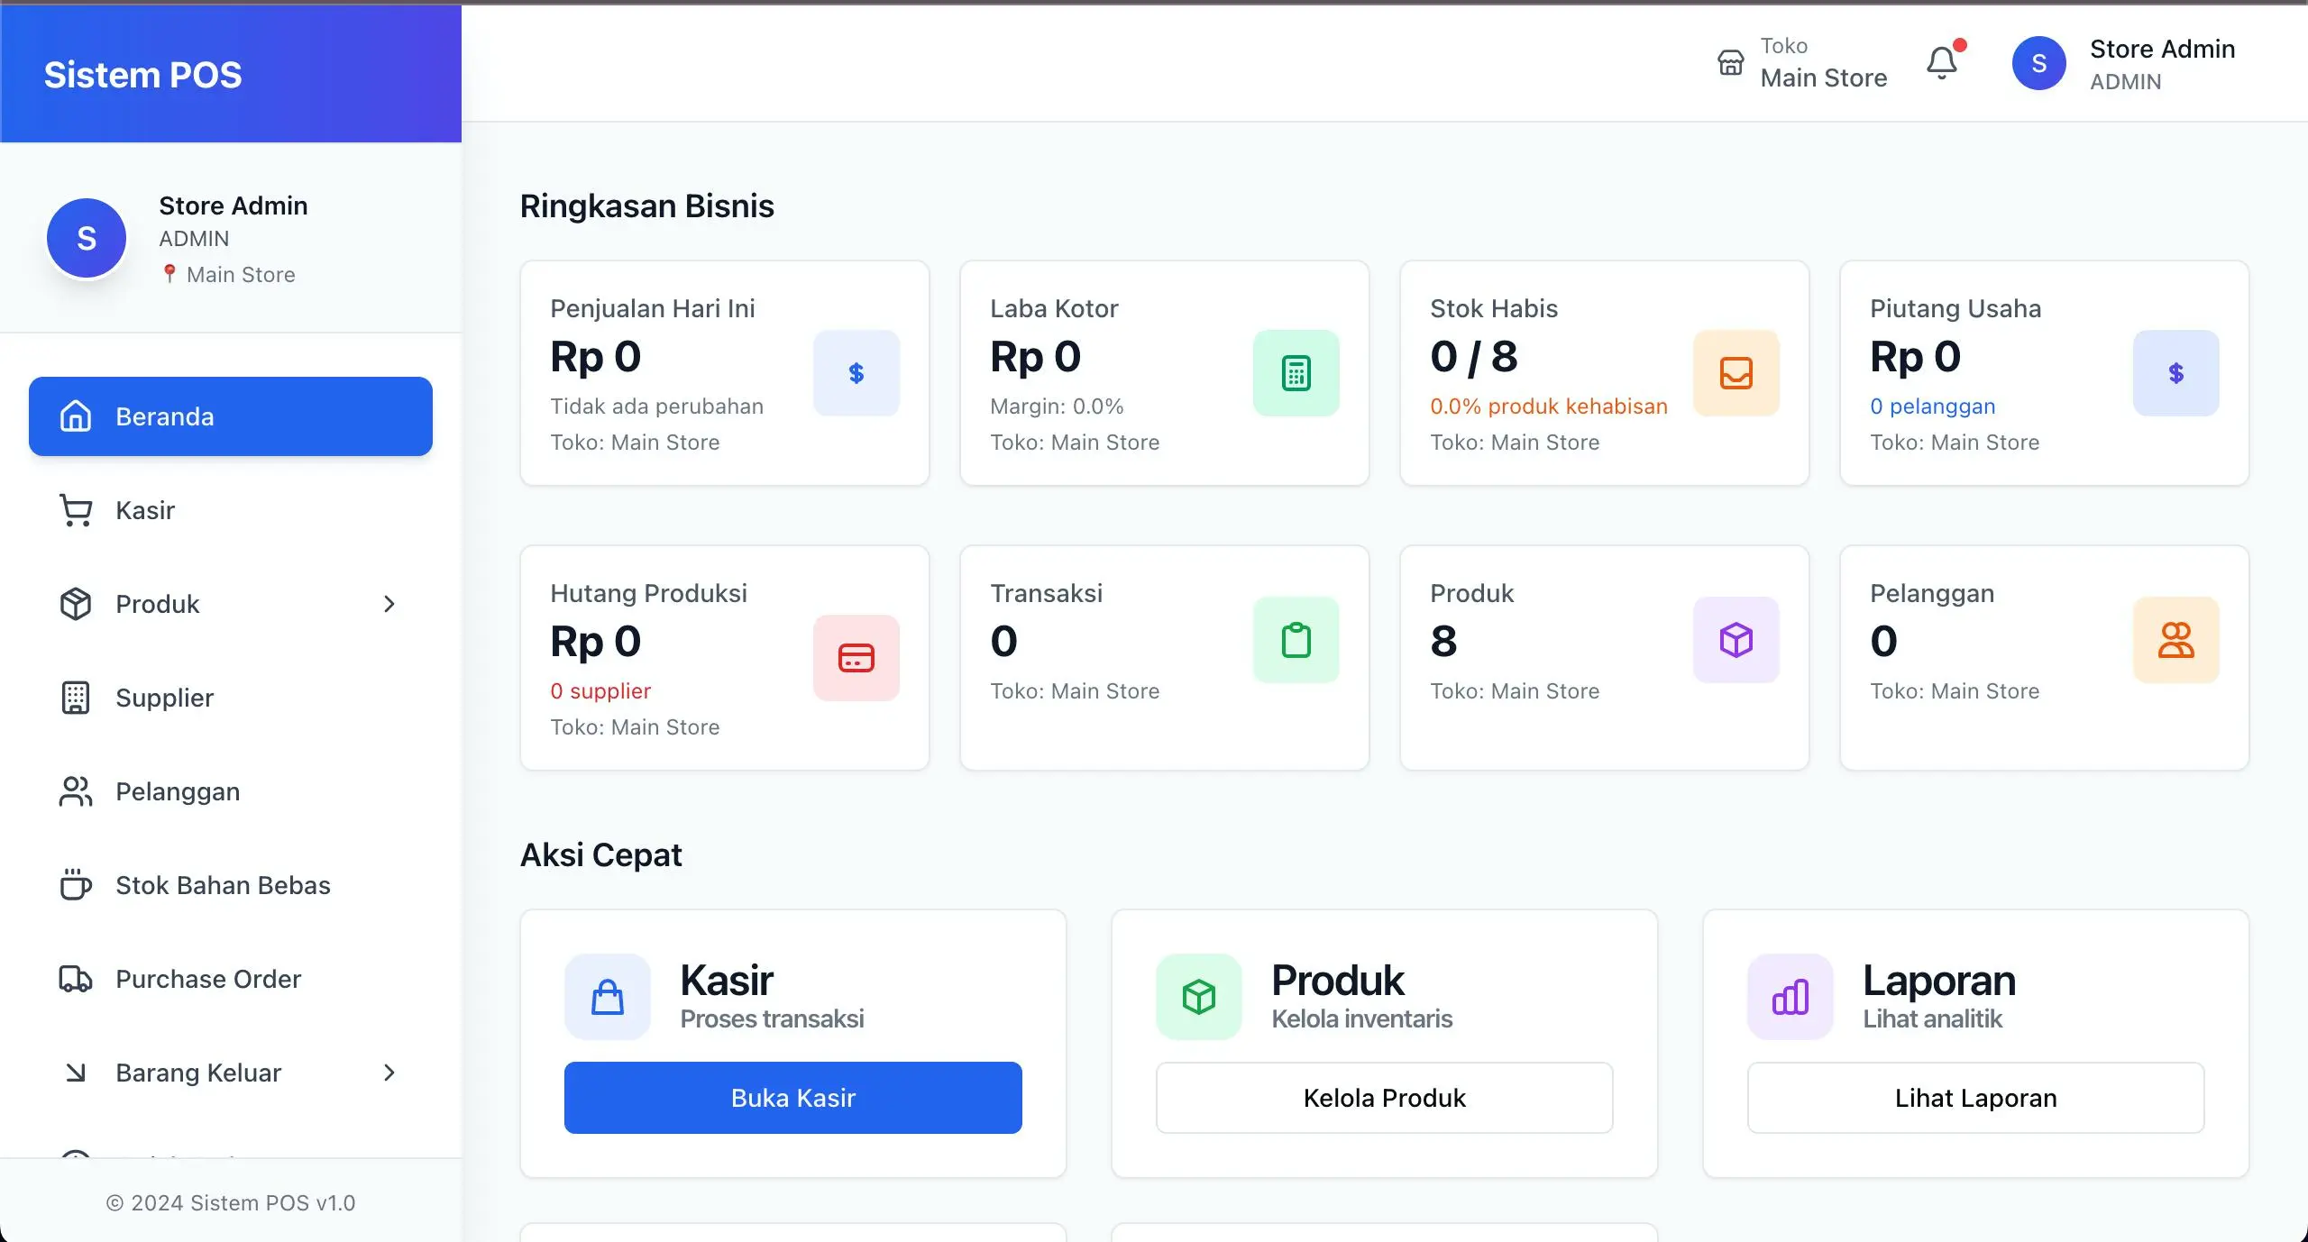This screenshot has width=2308, height=1242.
Task: Click the Pelanggan users icon in card
Action: pyautogui.click(x=2175, y=640)
